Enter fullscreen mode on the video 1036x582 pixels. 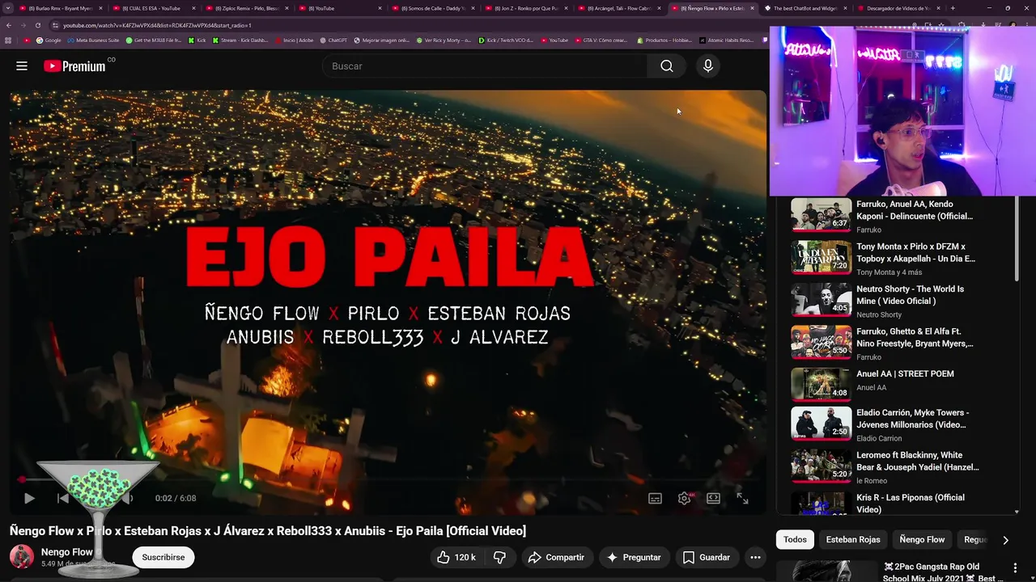pos(742,498)
